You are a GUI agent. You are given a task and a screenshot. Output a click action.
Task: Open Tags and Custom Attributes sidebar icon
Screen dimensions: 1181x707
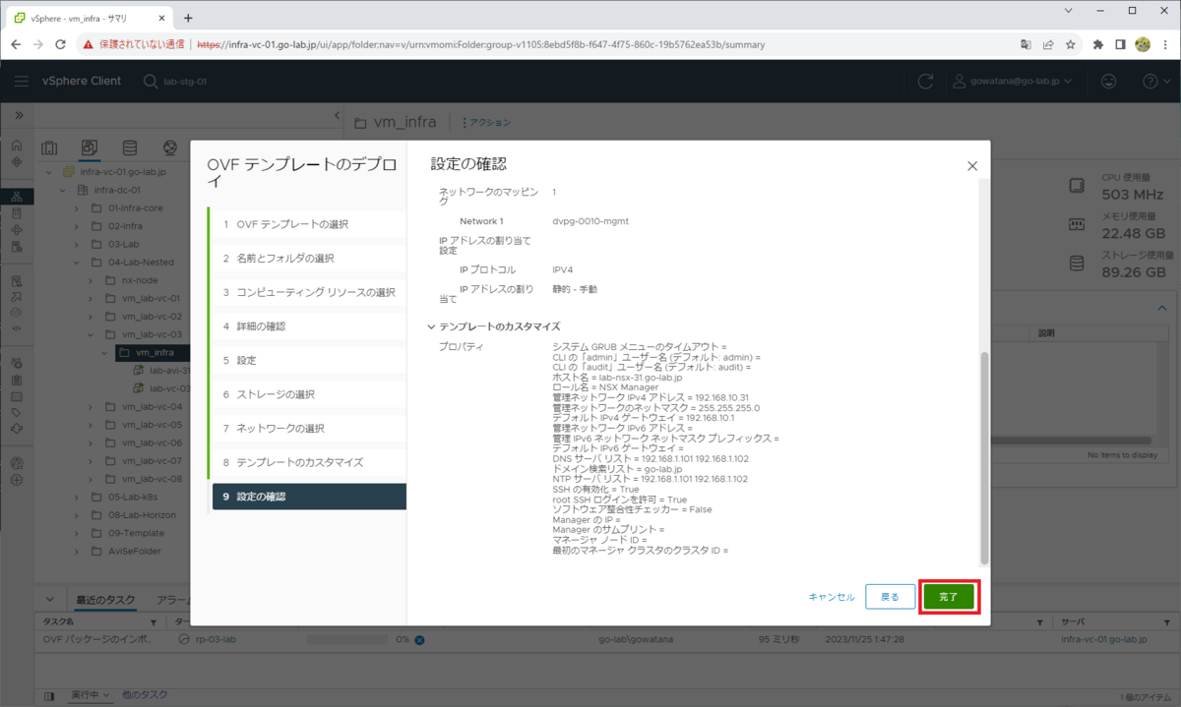point(17,413)
